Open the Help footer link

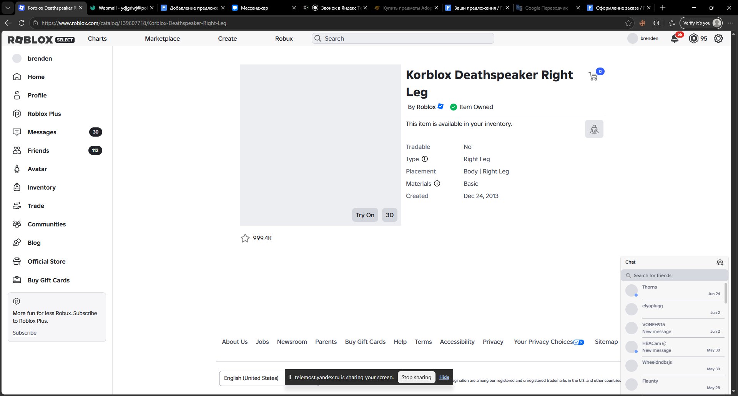[x=400, y=342]
